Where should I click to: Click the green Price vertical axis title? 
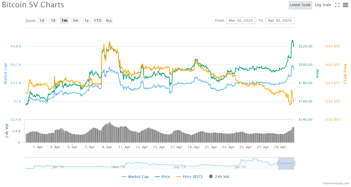pyautogui.click(x=317, y=74)
